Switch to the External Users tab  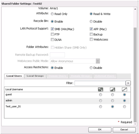coord(105,76)
